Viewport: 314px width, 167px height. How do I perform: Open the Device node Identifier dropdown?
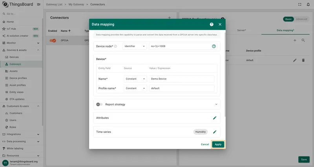coord(134,46)
